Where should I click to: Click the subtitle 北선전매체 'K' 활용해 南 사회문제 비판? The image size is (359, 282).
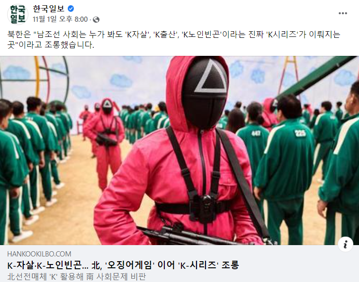[76, 276]
